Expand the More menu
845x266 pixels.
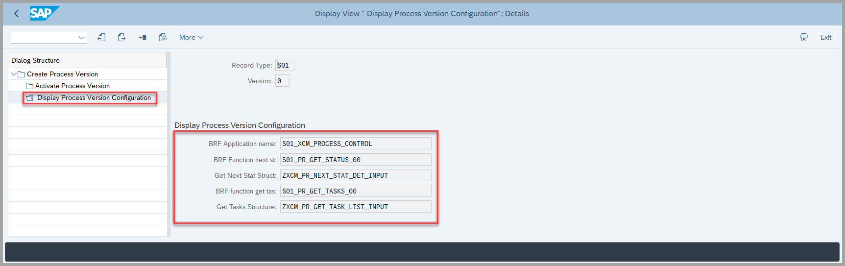coord(191,37)
